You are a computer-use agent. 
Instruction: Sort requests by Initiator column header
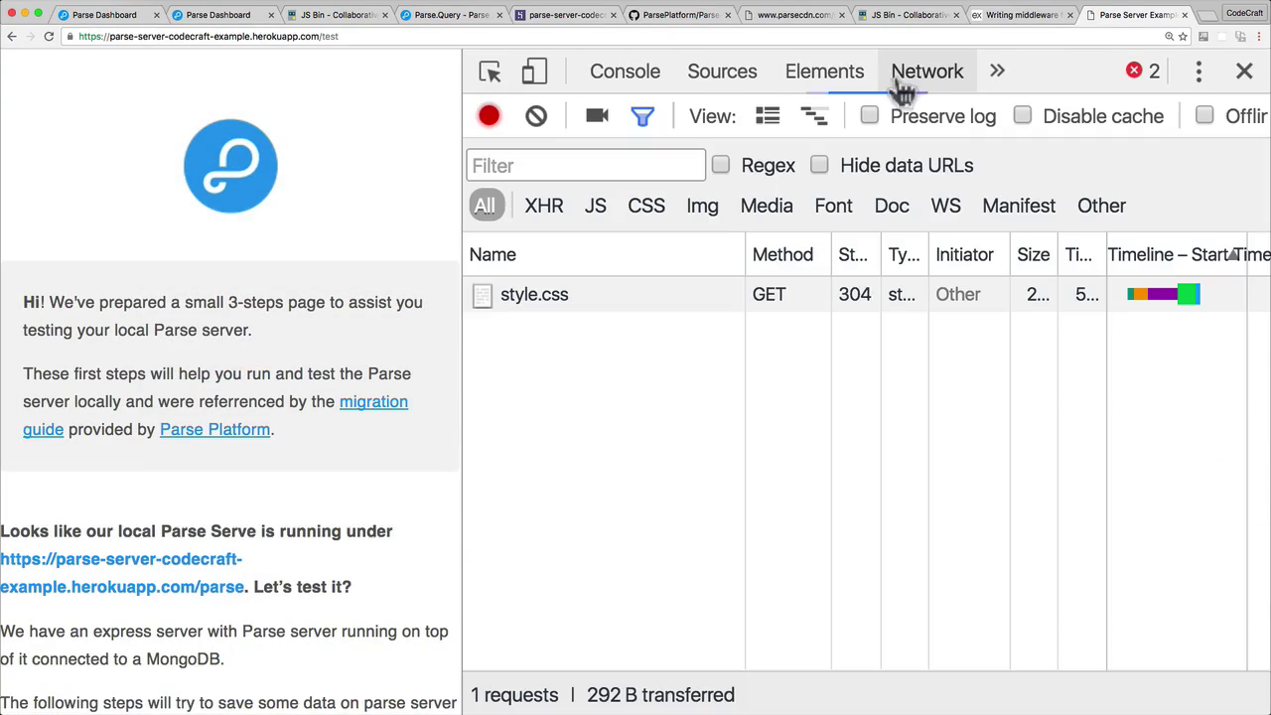pos(969,255)
